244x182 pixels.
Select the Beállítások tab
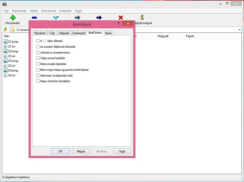(x=95, y=33)
